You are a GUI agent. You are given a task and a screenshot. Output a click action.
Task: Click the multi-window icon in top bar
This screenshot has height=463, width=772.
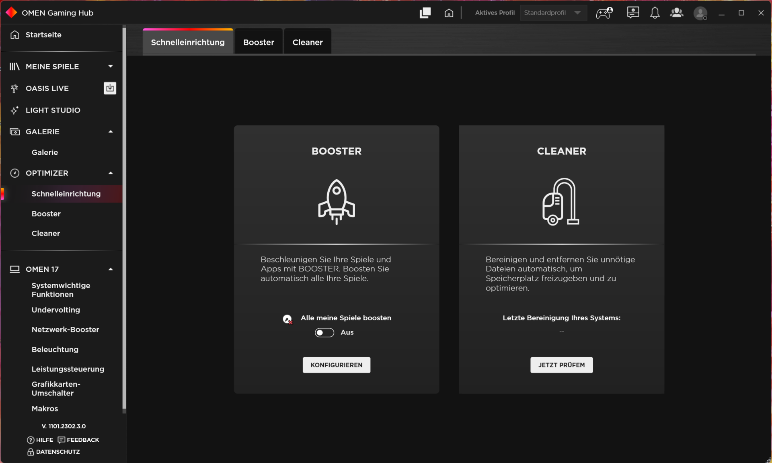point(425,13)
